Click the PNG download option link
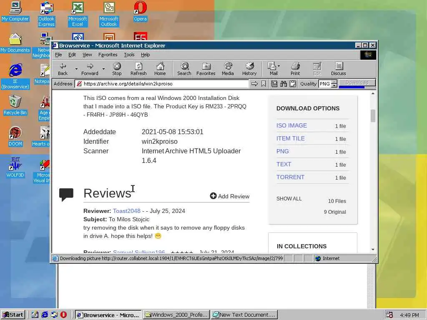 pyautogui.click(x=283, y=151)
